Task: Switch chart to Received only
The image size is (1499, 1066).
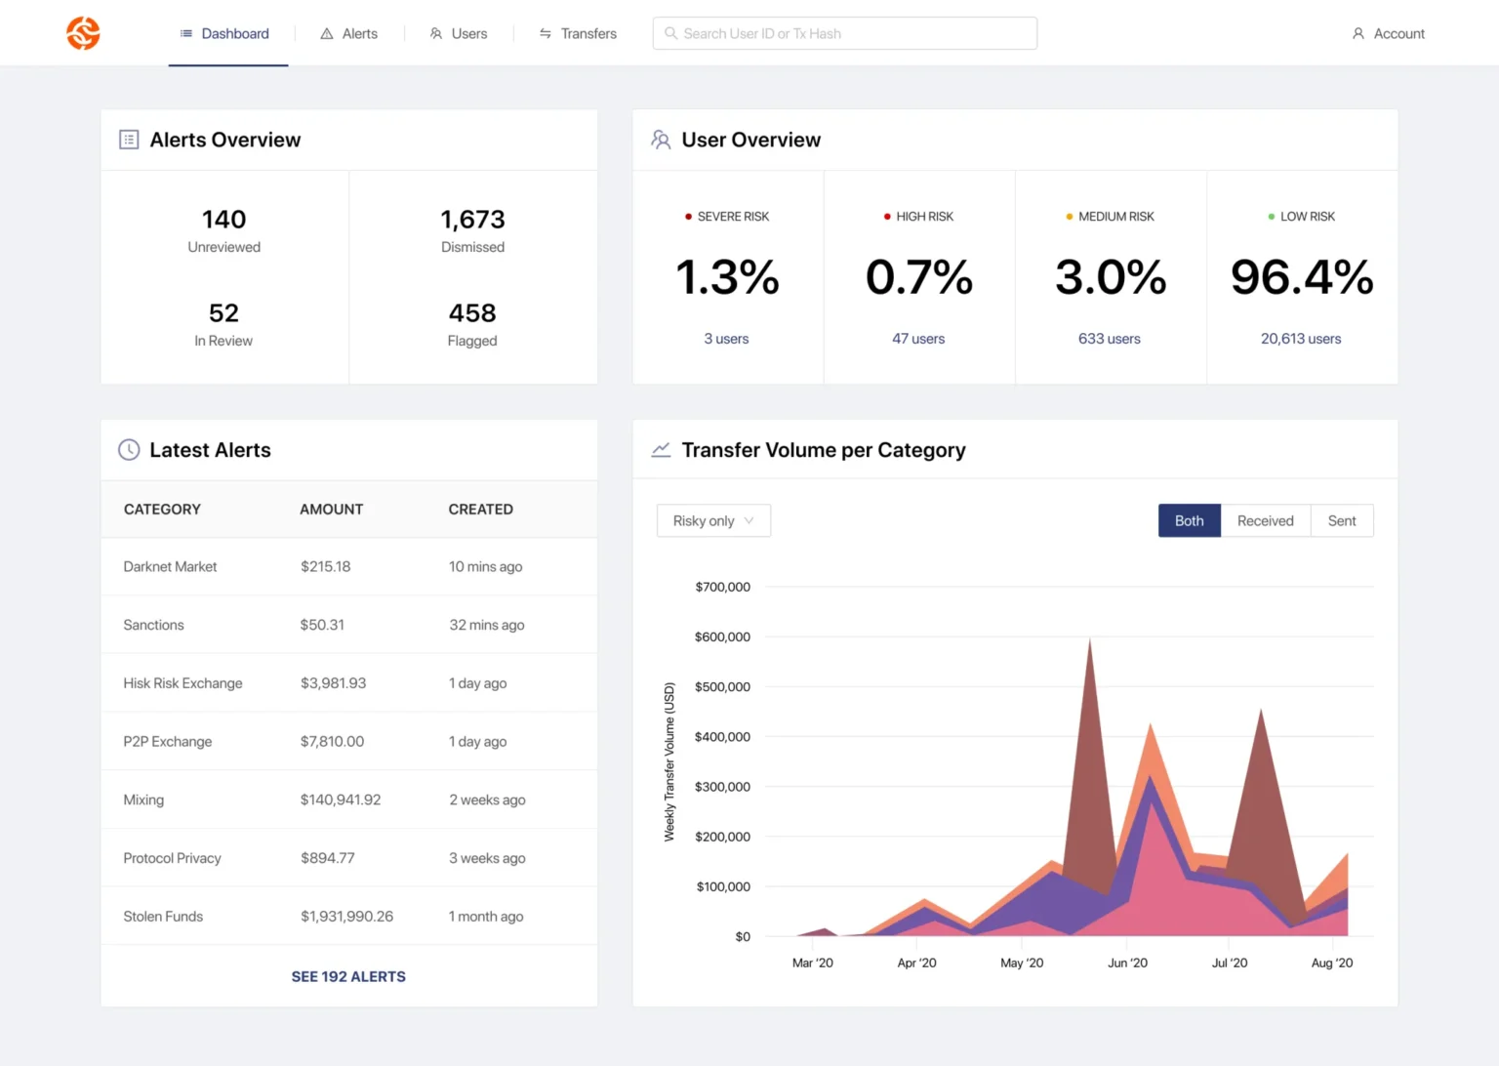Action: tap(1265, 520)
